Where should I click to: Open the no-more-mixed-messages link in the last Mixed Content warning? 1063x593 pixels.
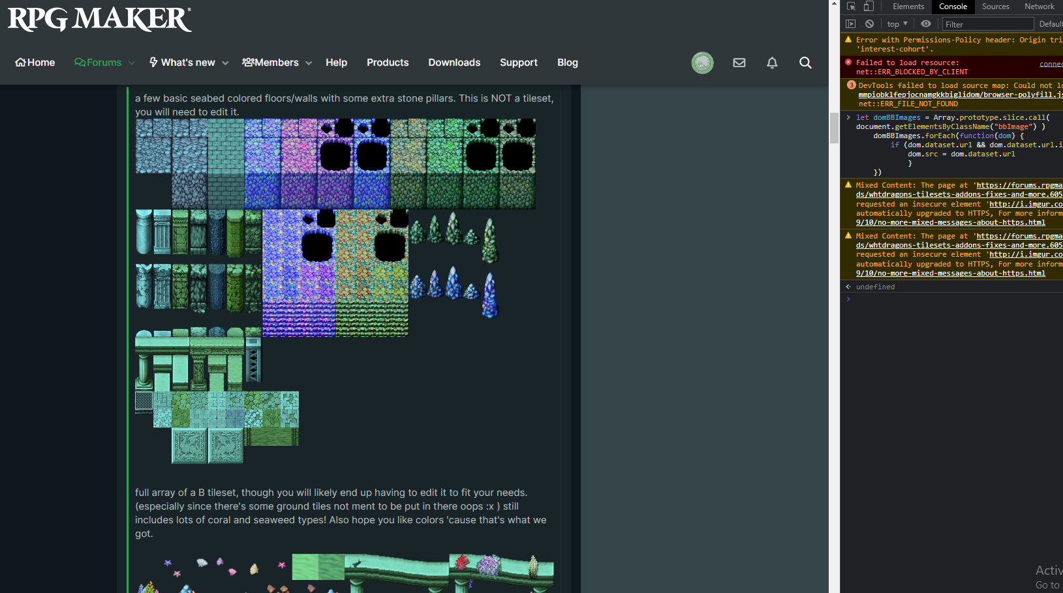pyautogui.click(x=951, y=273)
